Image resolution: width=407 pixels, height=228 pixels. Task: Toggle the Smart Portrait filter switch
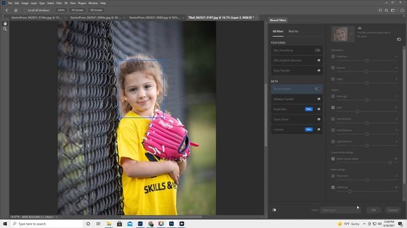coord(317,89)
